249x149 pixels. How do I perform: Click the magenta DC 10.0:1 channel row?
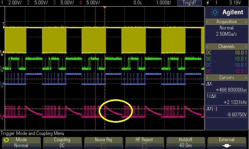(226, 71)
